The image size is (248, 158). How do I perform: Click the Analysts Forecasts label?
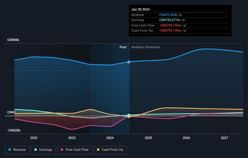(146, 47)
